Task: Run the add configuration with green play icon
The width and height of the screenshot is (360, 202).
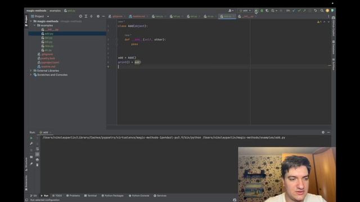Action: point(256,11)
